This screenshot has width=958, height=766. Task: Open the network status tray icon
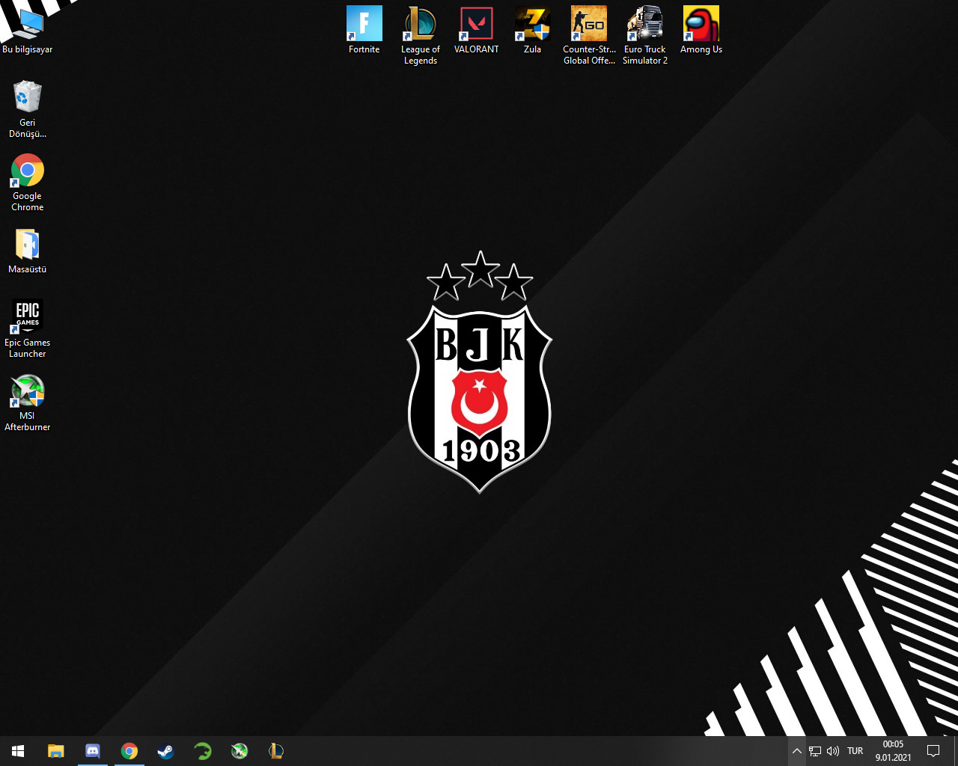pos(815,751)
